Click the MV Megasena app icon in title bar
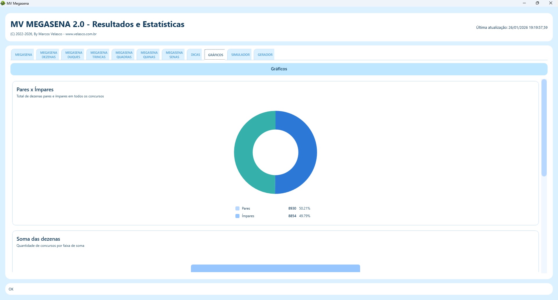 pos(3,3)
